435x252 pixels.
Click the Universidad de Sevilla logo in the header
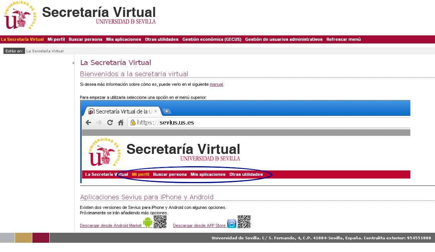click(20, 15)
